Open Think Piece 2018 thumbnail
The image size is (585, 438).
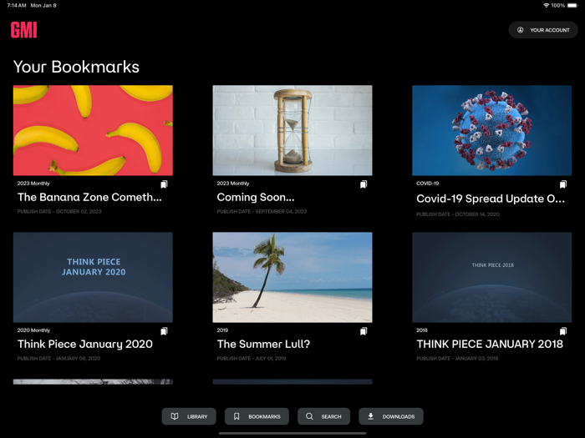click(x=491, y=278)
